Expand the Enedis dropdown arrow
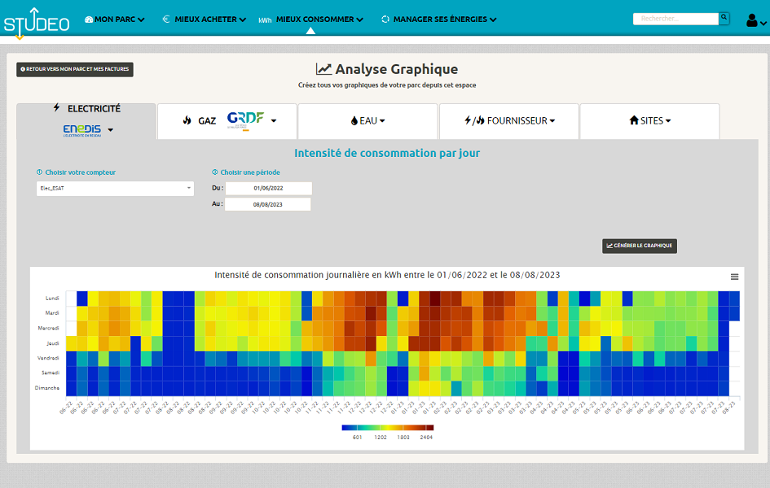 [111, 130]
